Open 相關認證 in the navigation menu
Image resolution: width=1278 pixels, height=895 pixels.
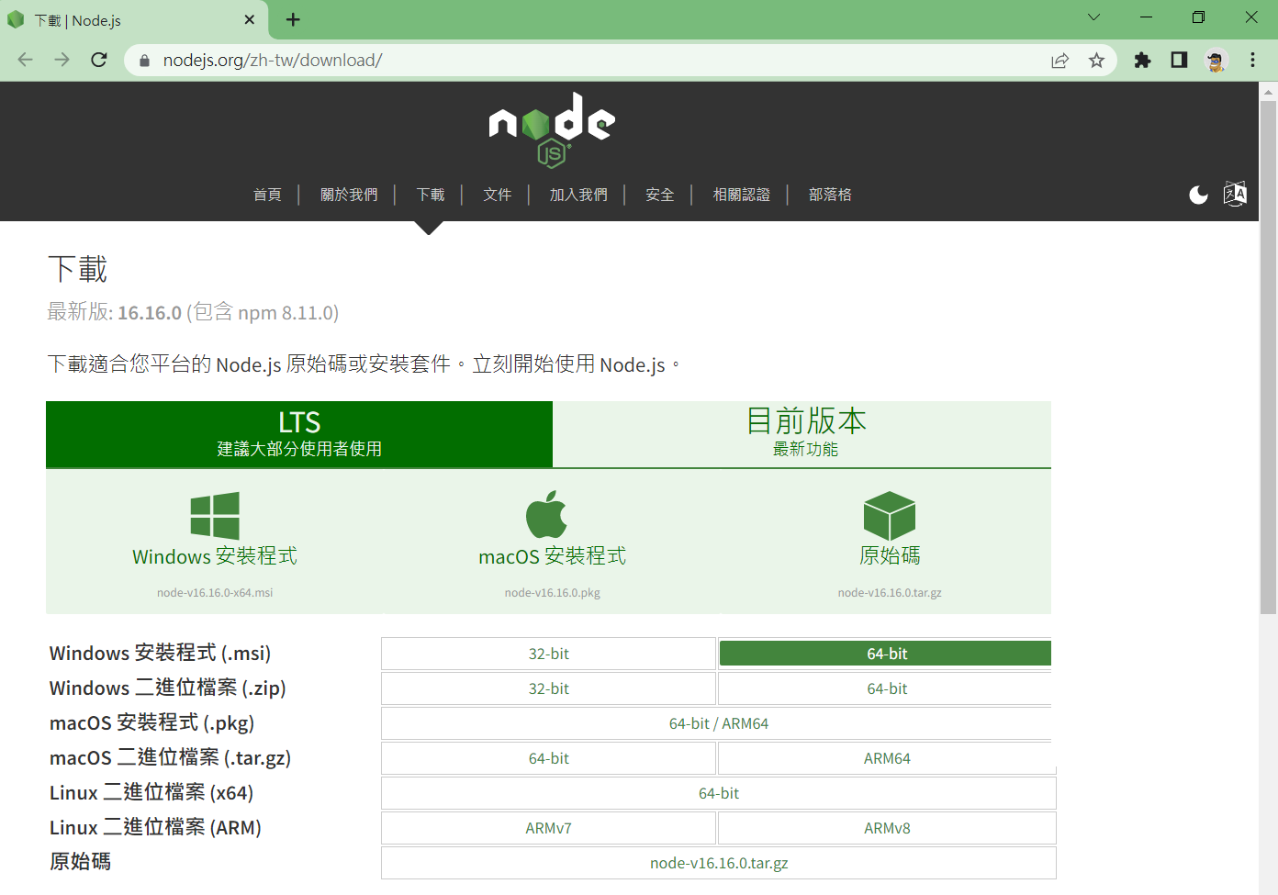[x=741, y=195]
